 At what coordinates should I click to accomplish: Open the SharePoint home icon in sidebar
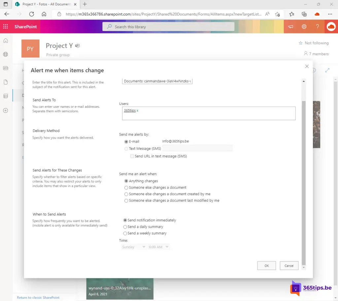pyautogui.click(x=6, y=41)
